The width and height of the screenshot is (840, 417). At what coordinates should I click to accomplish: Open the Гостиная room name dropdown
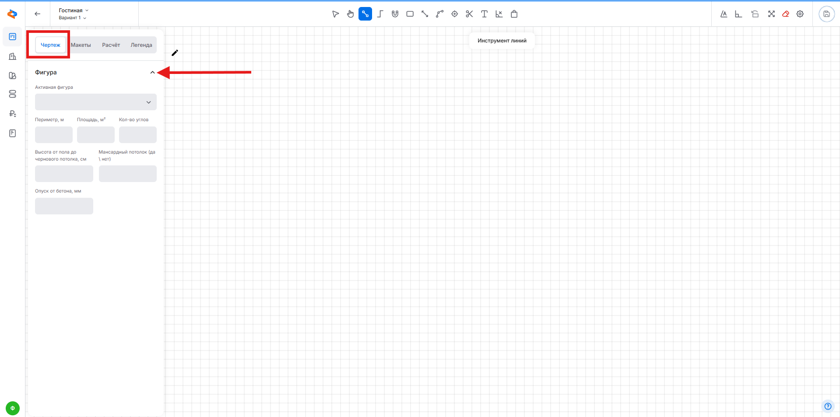tap(74, 11)
